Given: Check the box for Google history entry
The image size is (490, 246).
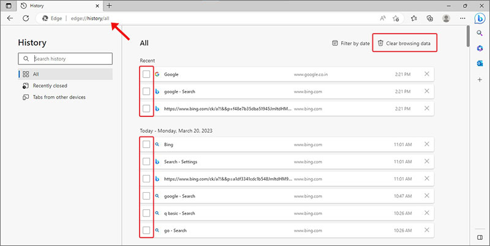Looking at the screenshot, I should pyautogui.click(x=146, y=74).
